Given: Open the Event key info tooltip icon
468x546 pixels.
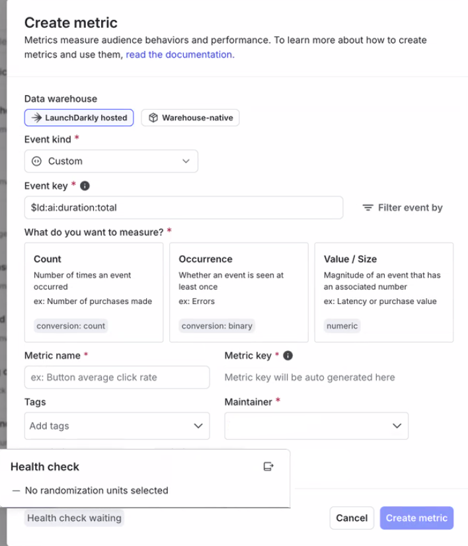Looking at the screenshot, I should click(85, 186).
